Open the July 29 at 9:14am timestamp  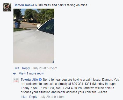[52, 97]
